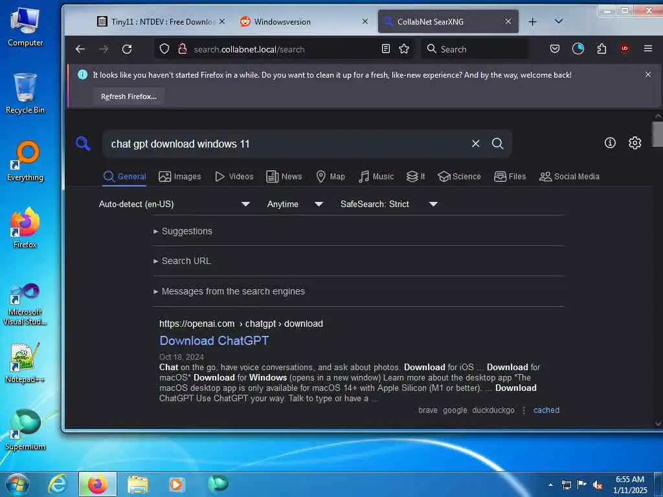Select the Images search category
Viewport: 663px width, 497px height.
(180, 177)
